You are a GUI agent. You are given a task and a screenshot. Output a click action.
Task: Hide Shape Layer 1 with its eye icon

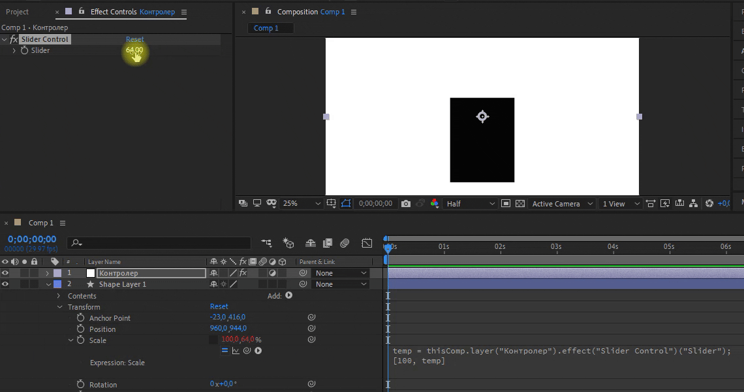pyautogui.click(x=5, y=284)
